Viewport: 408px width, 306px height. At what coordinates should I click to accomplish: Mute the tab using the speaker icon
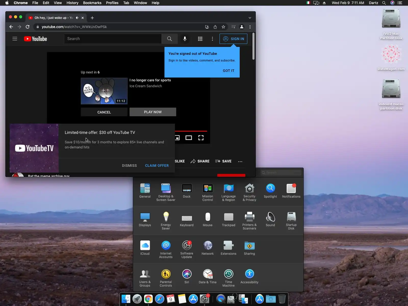(77, 18)
